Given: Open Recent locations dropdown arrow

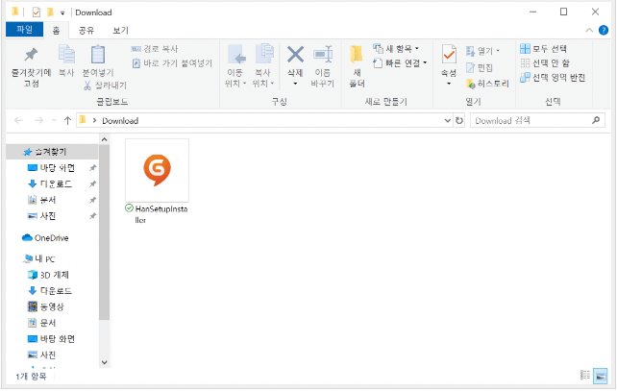Looking at the screenshot, I should [x=54, y=120].
